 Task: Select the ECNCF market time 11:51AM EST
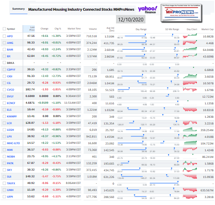(x=73, y=103)
